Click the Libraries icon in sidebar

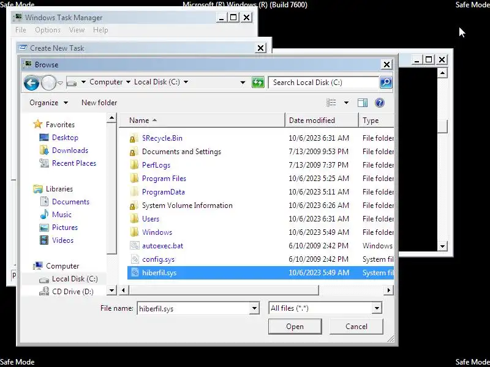pos(38,188)
